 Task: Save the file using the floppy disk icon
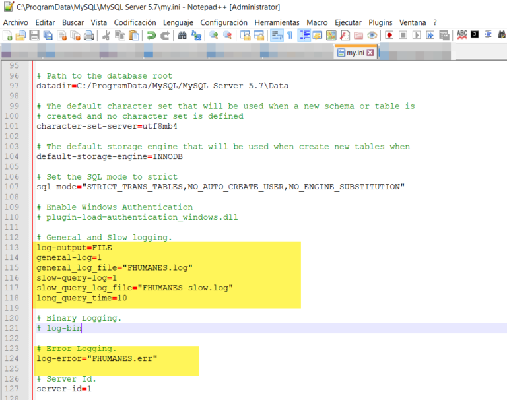(x=34, y=36)
